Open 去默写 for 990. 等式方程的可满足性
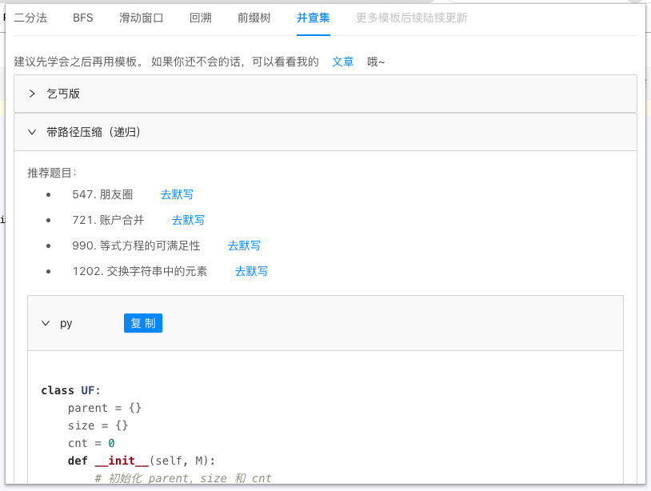Viewport: 651px width, 491px height. click(244, 245)
